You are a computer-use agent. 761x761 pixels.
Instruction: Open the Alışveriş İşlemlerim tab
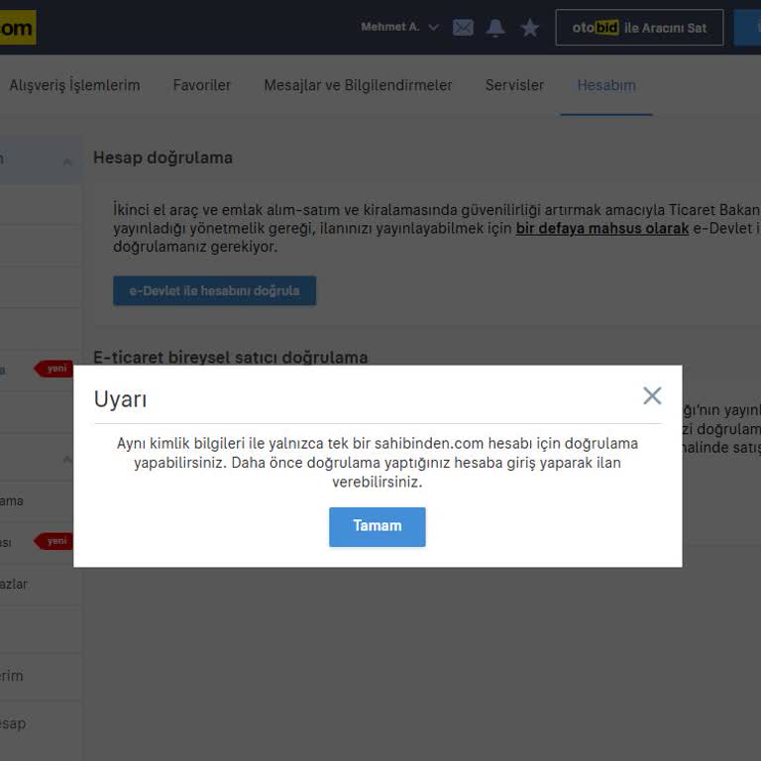pos(74,85)
